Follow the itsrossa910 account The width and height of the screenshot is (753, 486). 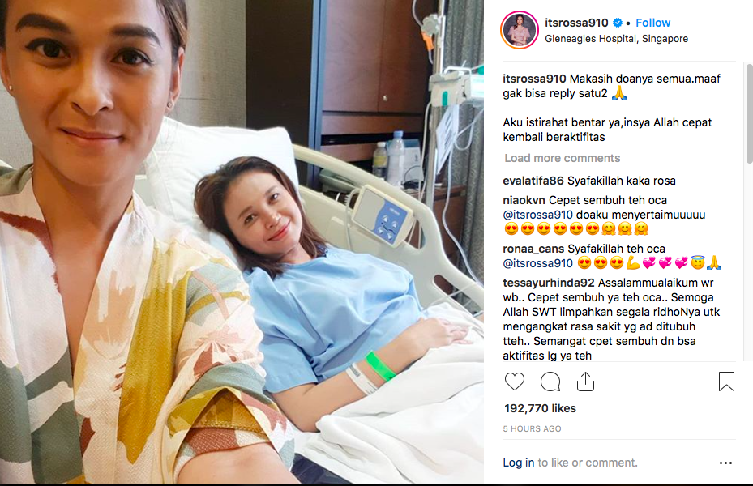pos(652,23)
